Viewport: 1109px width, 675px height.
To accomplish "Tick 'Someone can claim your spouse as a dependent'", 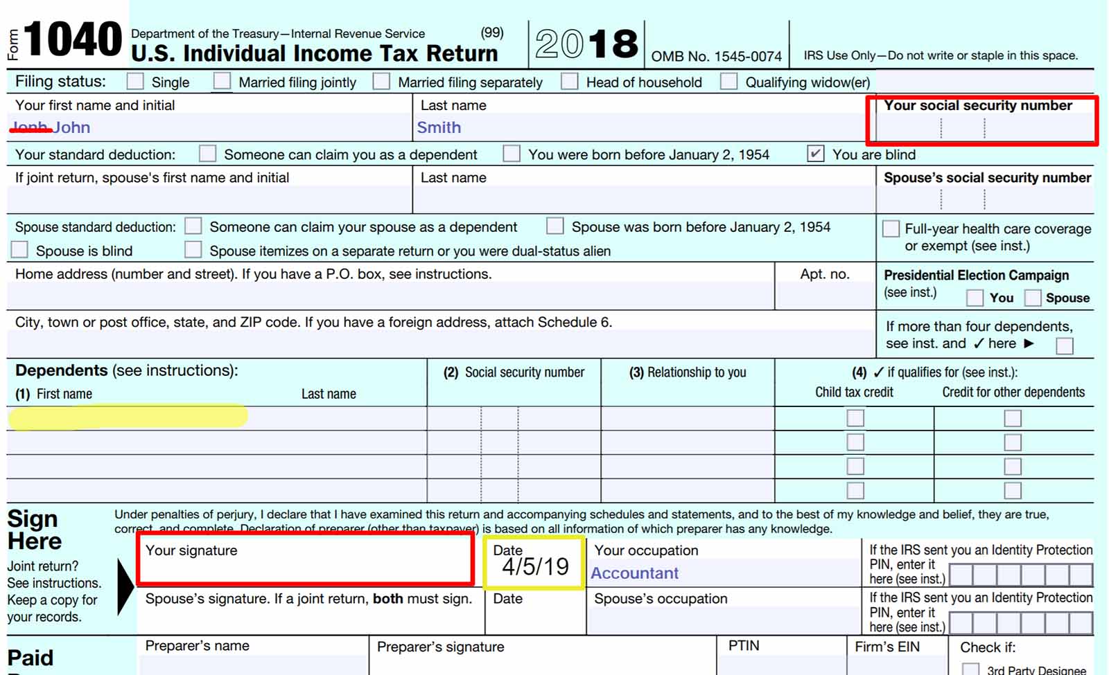I will point(193,226).
